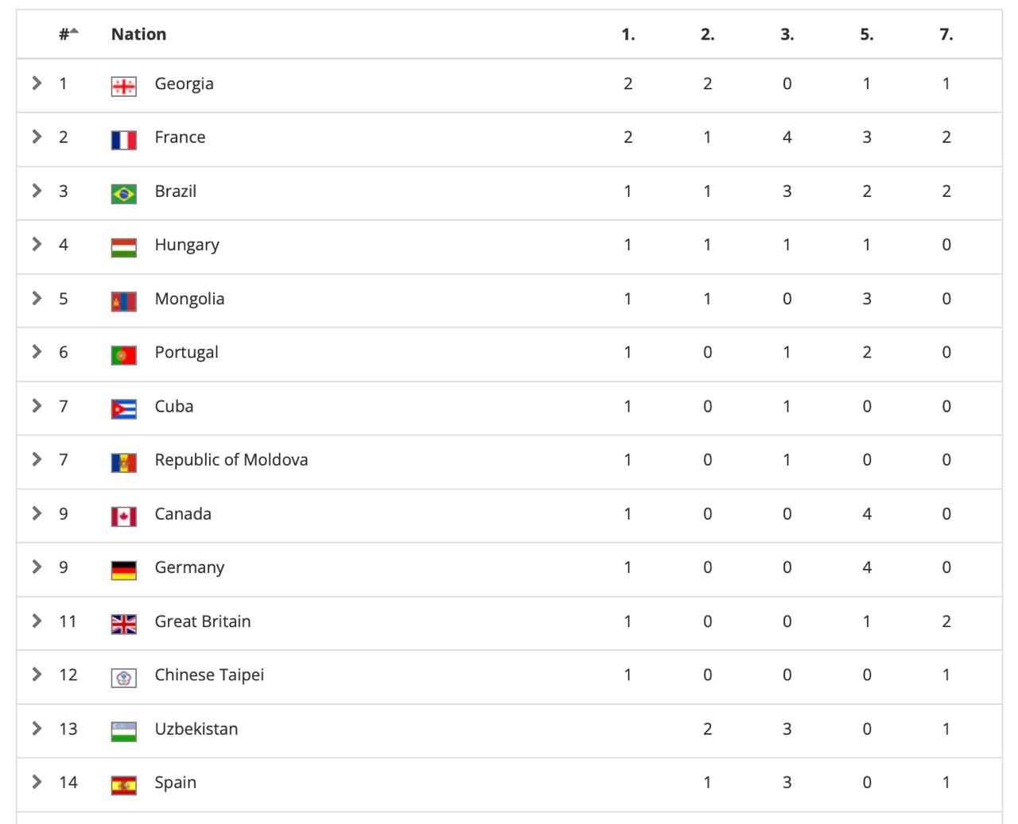Sort by 1st place column header

(x=628, y=34)
